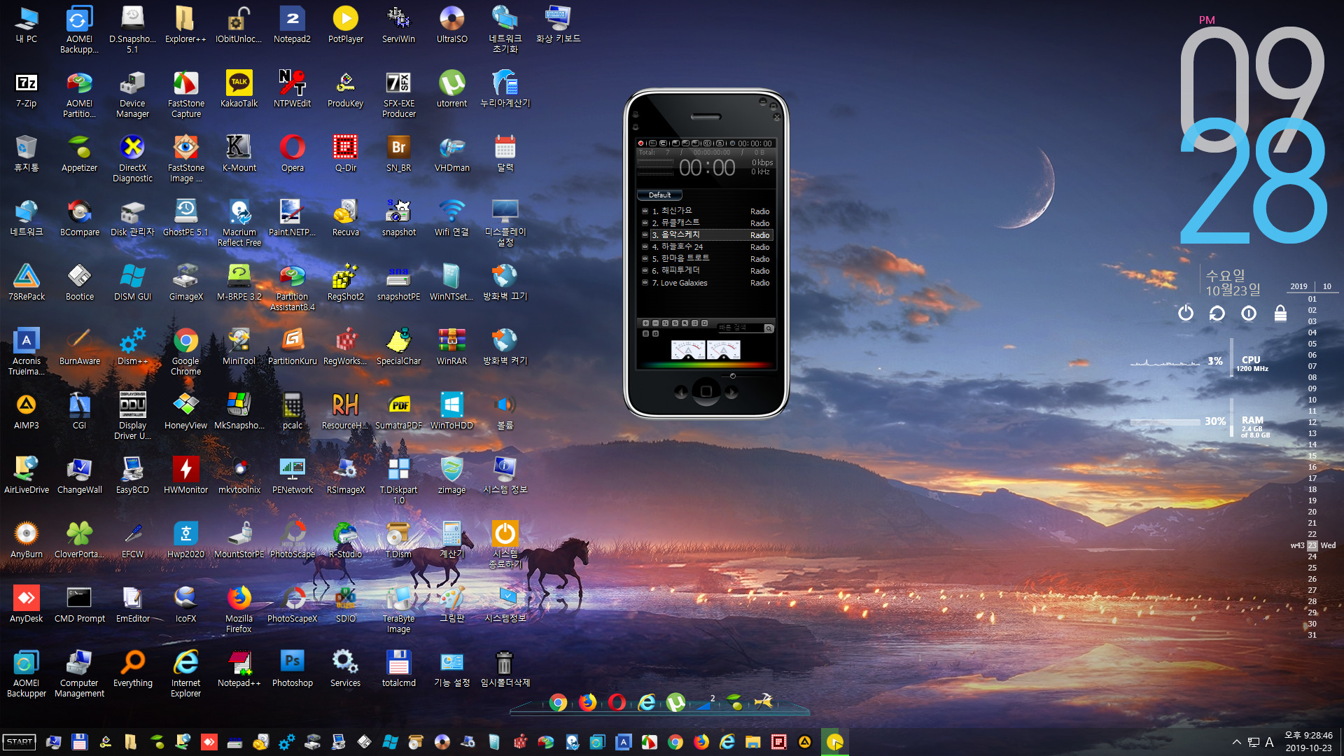Open the 시스템 종료하기 shutdown icon

505,545
